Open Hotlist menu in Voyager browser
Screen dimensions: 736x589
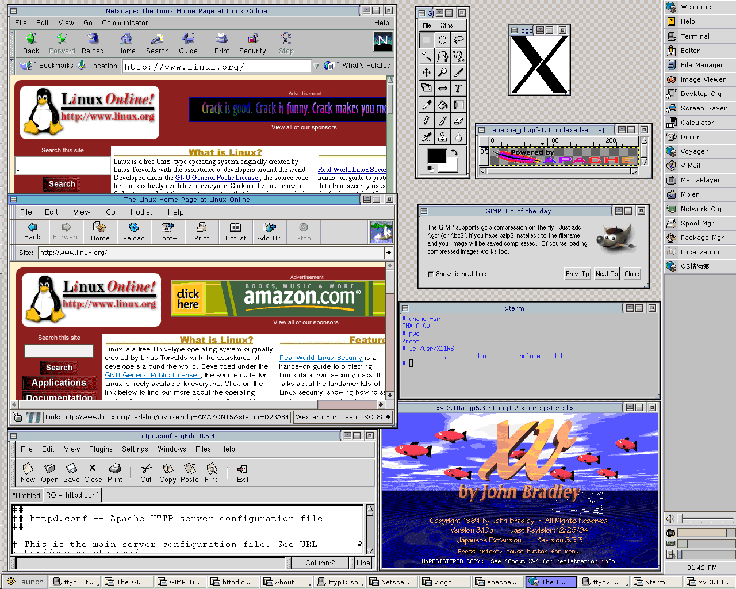141,212
